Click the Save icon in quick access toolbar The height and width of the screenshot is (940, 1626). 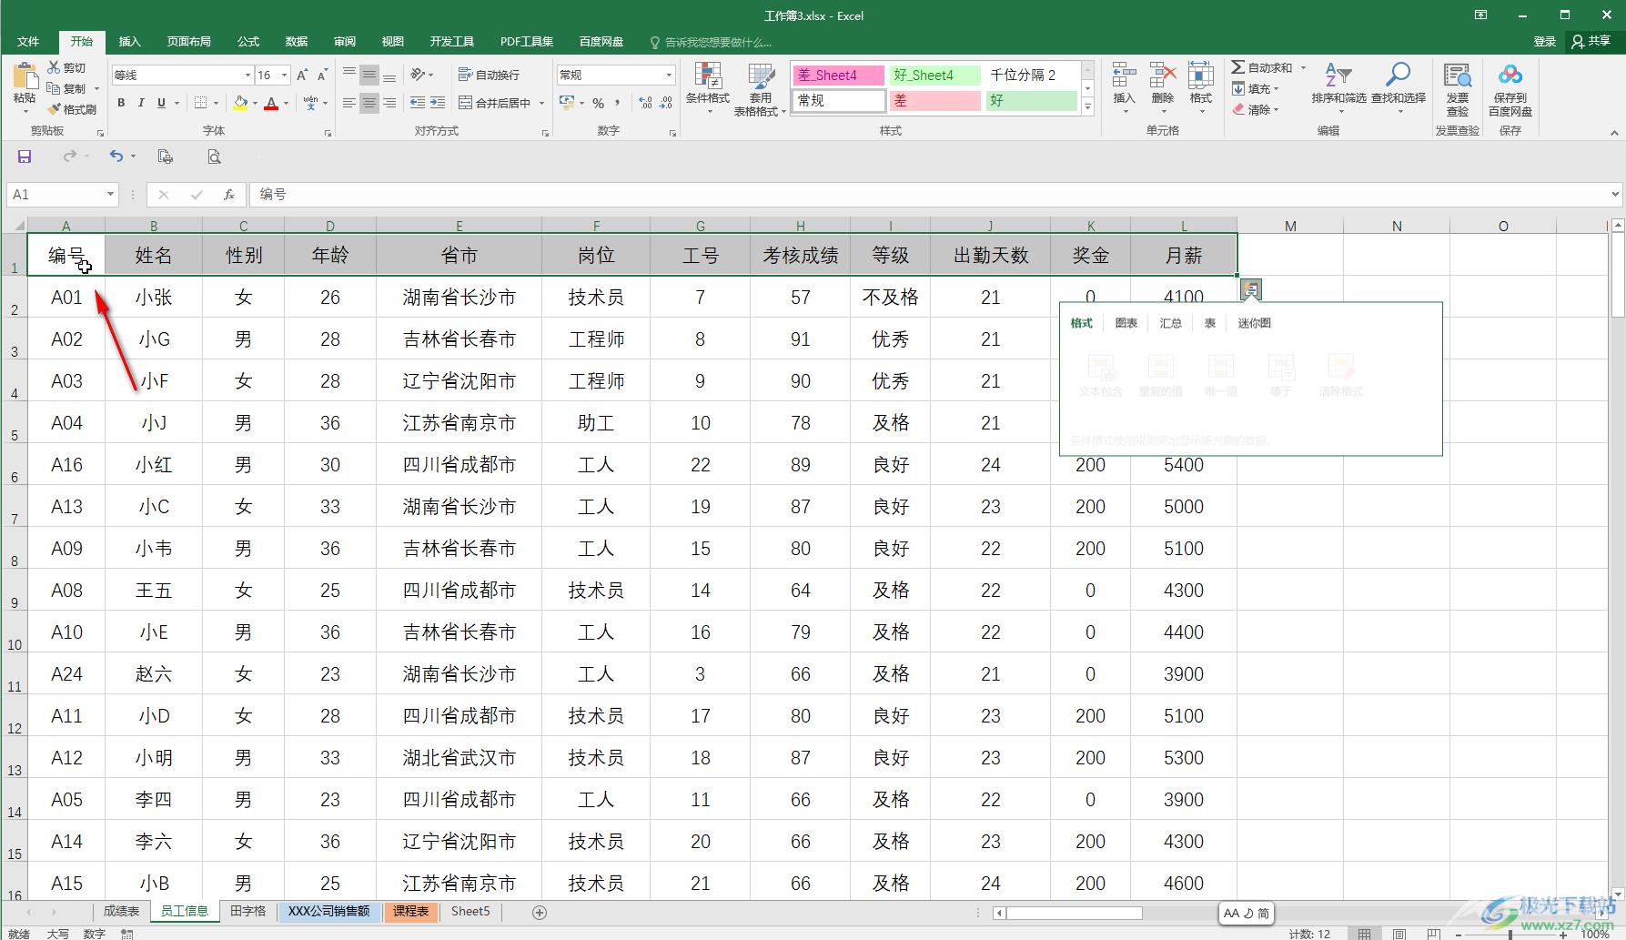click(25, 157)
